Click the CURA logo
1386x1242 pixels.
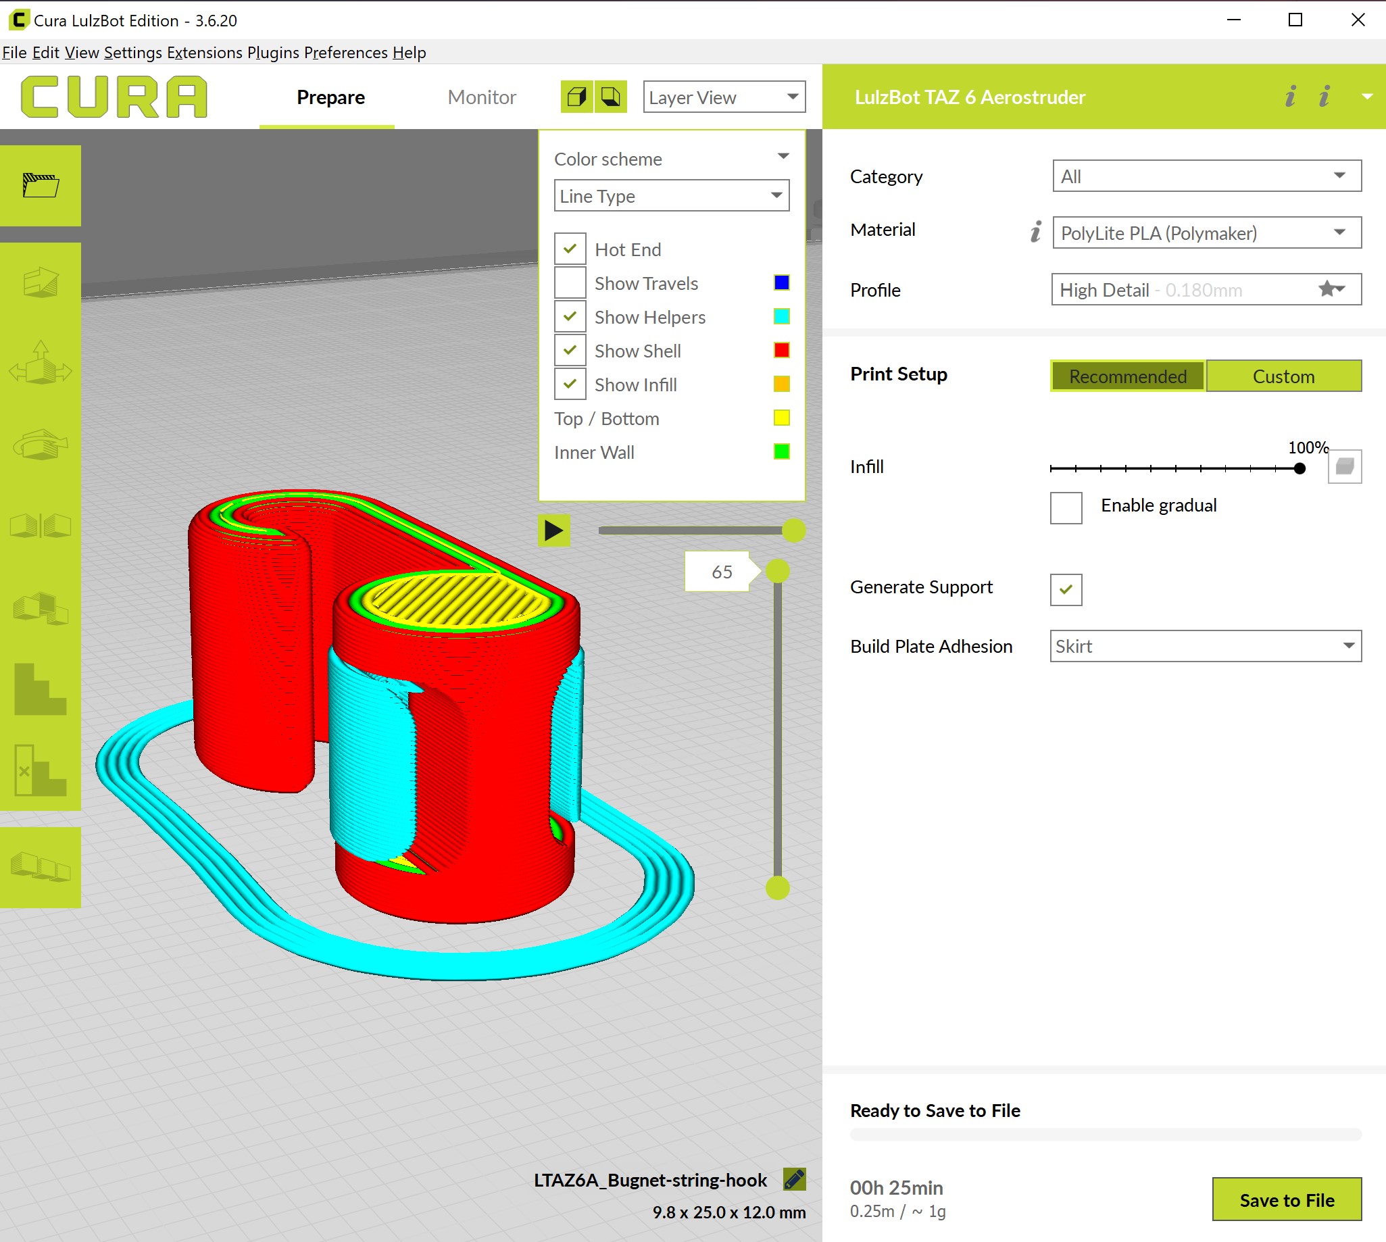click(x=114, y=97)
